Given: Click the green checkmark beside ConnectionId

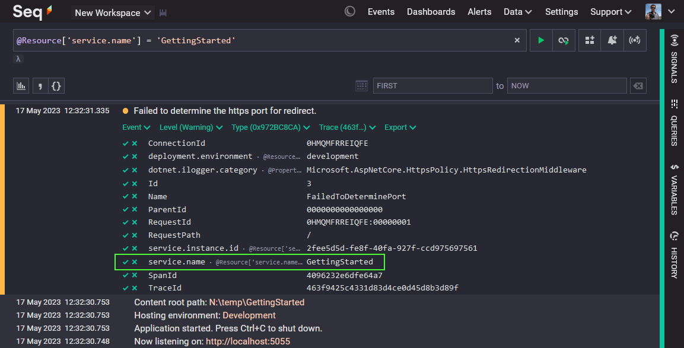Looking at the screenshot, I should 126,143.
